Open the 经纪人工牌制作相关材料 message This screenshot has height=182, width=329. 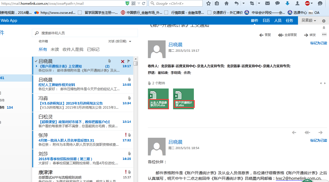[83, 84]
